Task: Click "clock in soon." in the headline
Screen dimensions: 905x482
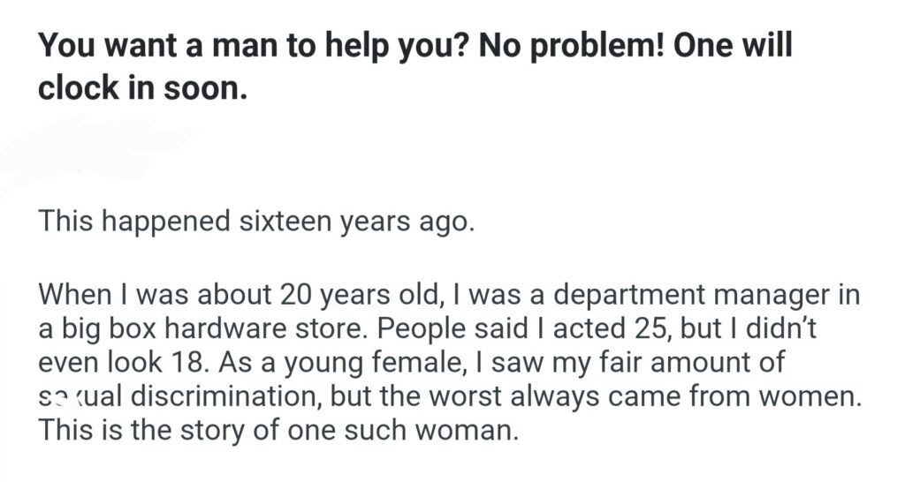Action: click(141, 88)
